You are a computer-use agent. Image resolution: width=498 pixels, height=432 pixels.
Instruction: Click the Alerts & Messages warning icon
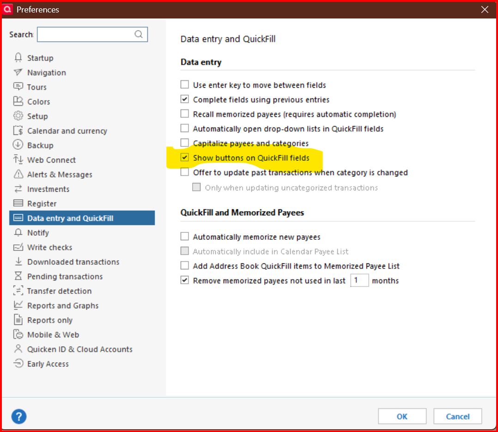[x=18, y=174]
